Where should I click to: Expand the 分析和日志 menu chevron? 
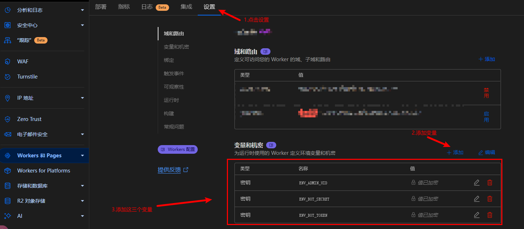coord(82,10)
